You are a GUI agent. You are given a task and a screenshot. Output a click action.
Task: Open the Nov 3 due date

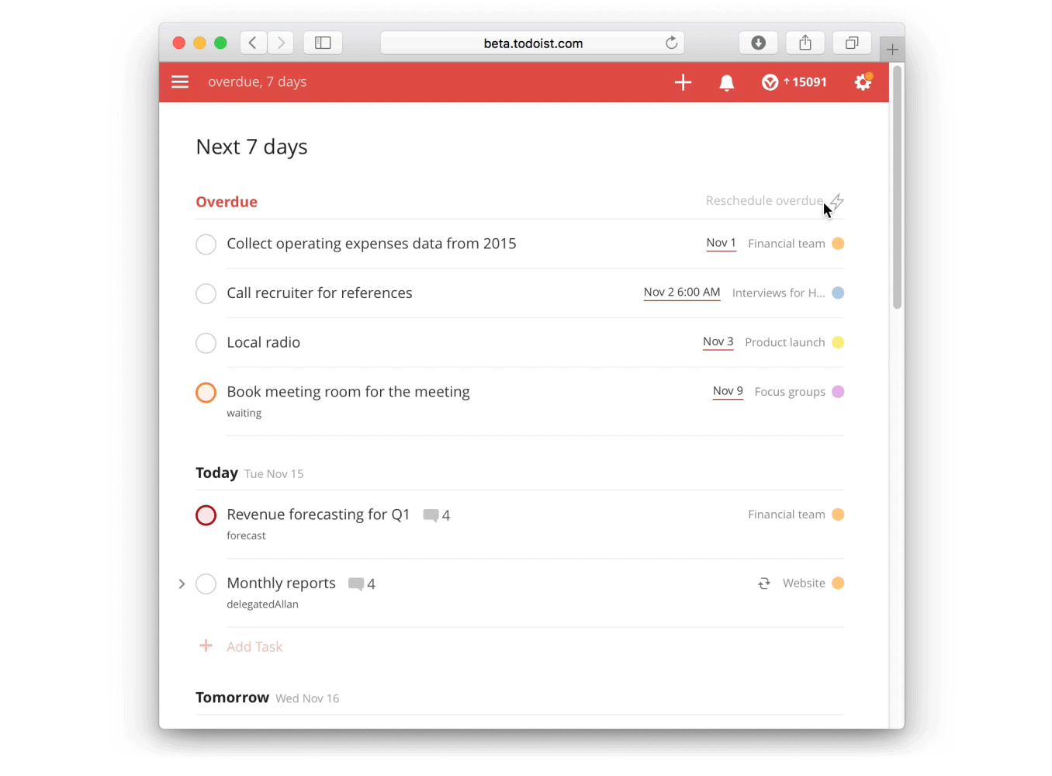click(x=718, y=341)
